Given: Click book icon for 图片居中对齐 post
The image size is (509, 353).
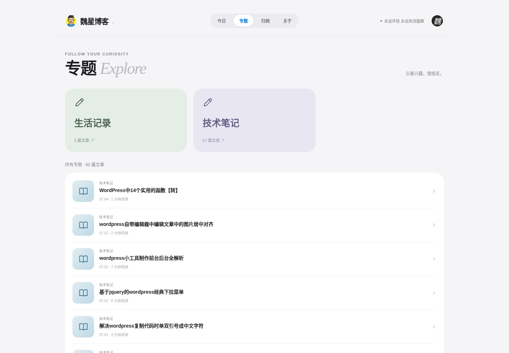Looking at the screenshot, I should pos(83,225).
